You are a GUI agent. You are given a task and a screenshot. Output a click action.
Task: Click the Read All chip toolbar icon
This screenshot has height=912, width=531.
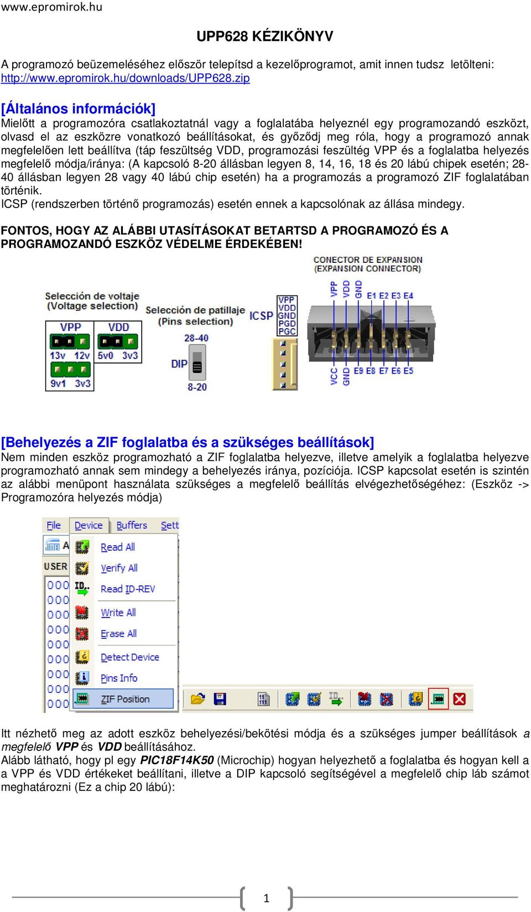(291, 699)
